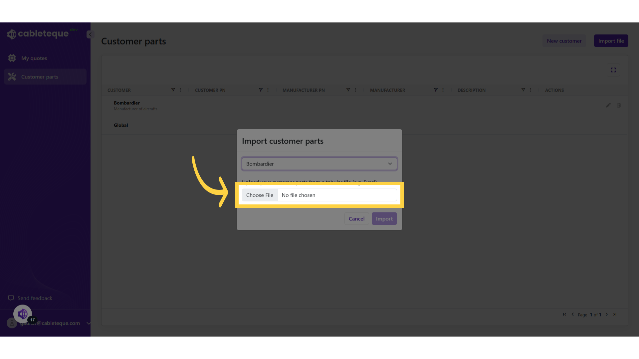This screenshot has width=639, height=359.
Task: Open the filter icon on the CUSTOMER column
Action: point(173,90)
